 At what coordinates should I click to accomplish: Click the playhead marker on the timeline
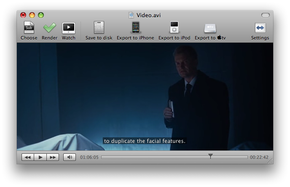tap(210, 156)
